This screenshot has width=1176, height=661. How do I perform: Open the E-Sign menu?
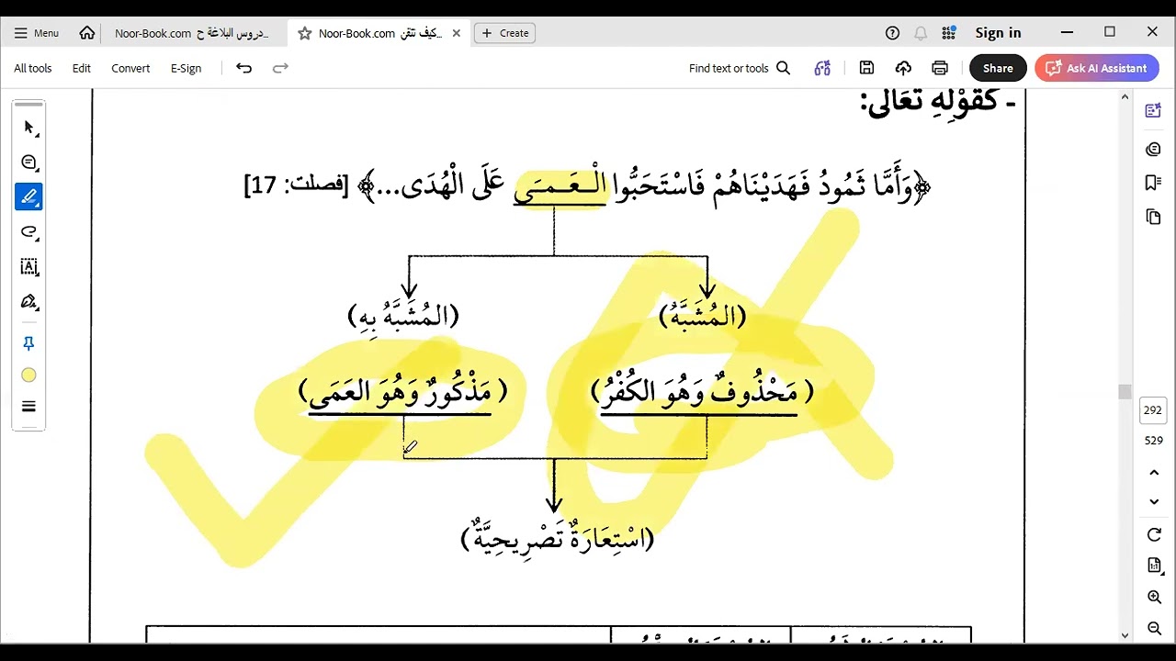[x=186, y=68]
